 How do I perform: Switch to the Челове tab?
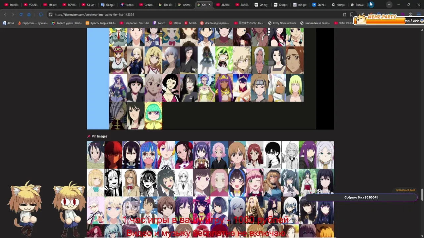pyautogui.click(x=127, y=5)
